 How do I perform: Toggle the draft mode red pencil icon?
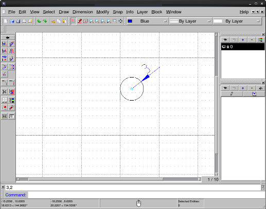[80, 21]
